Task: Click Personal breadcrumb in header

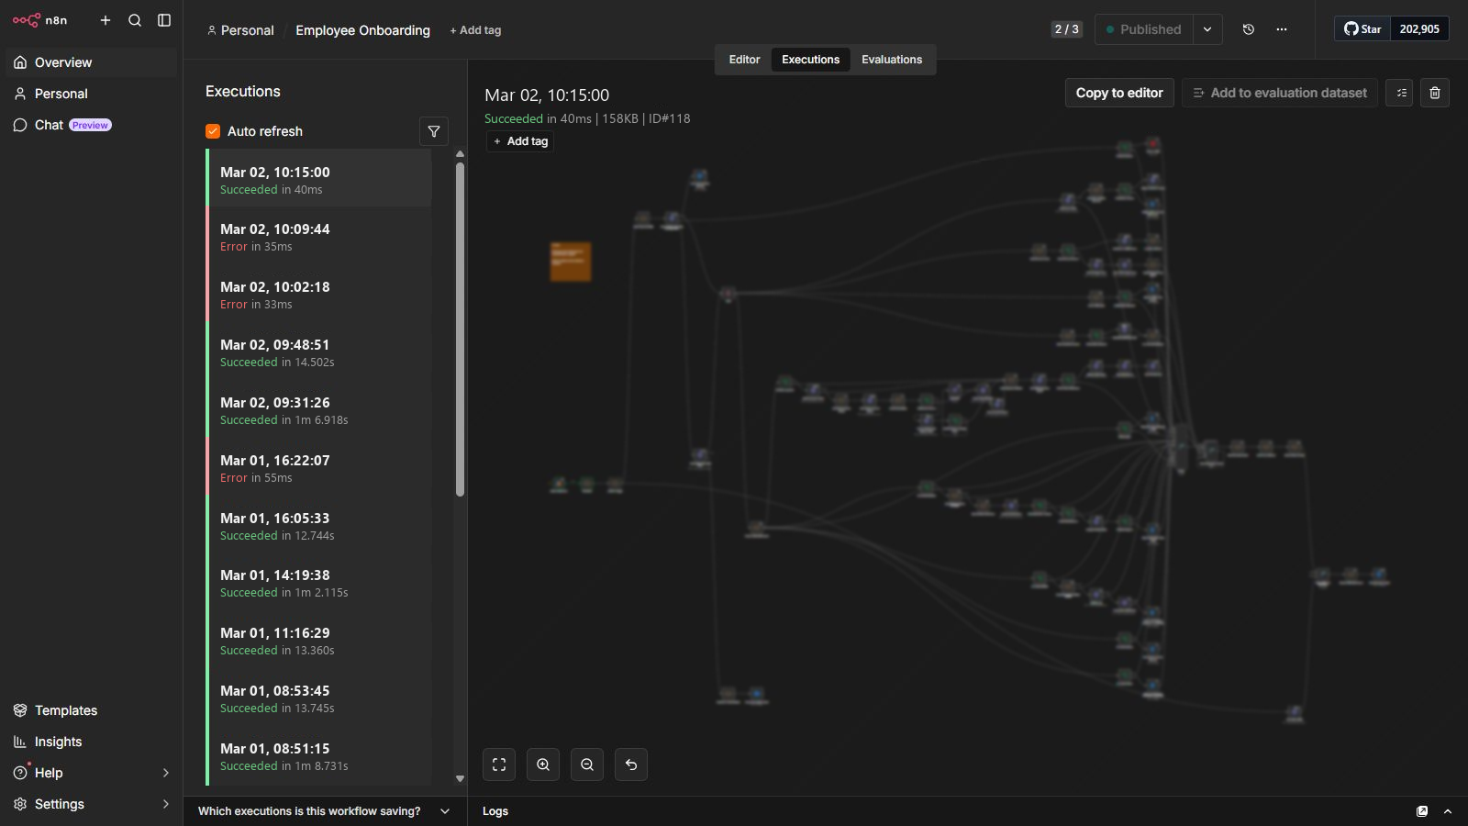Action: tap(240, 30)
